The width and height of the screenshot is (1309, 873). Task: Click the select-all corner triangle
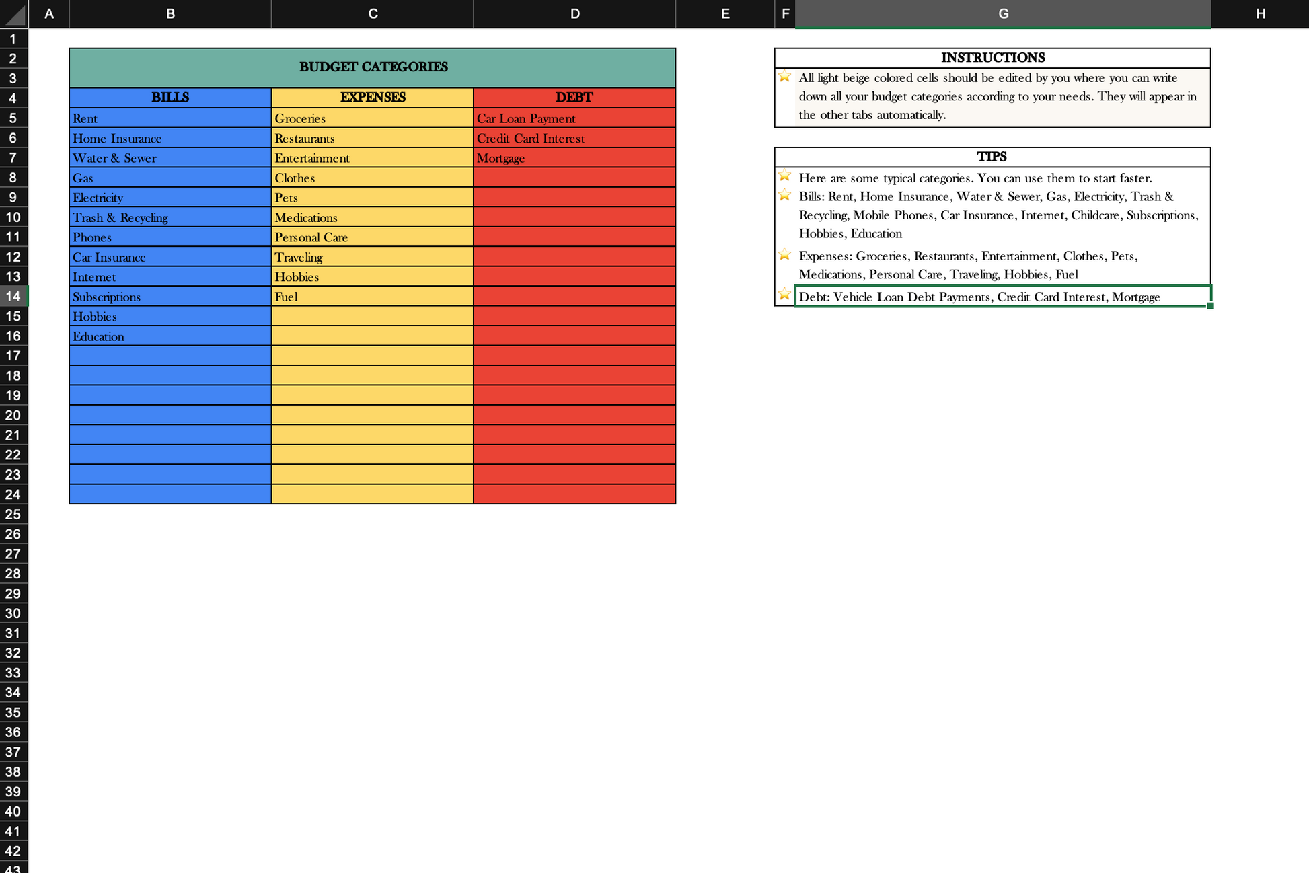click(14, 13)
